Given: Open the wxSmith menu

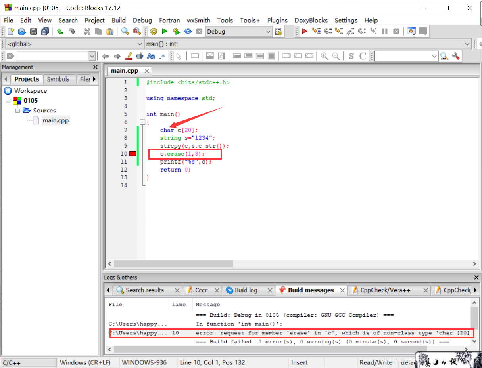Looking at the screenshot, I should click(199, 20).
